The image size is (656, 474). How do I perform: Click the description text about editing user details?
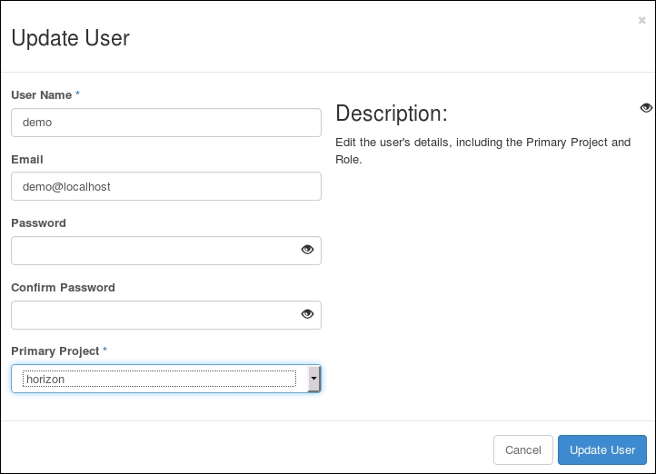click(x=482, y=151)
